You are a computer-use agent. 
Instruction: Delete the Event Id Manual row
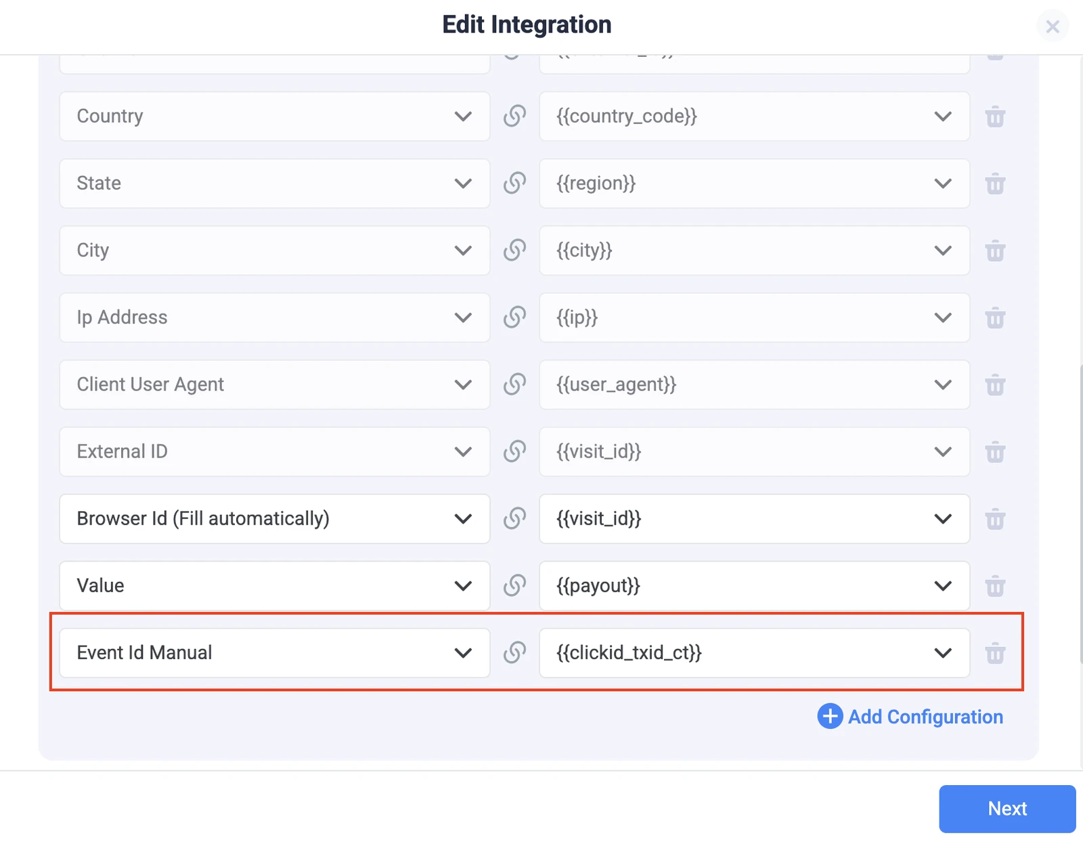click(x=995, y=652)
